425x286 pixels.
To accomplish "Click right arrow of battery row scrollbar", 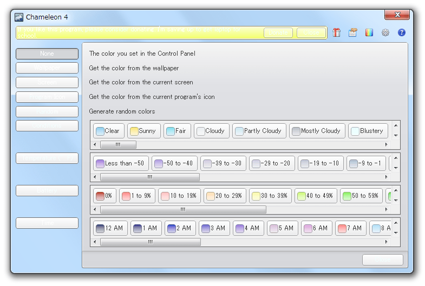I will tap(386, 210).
